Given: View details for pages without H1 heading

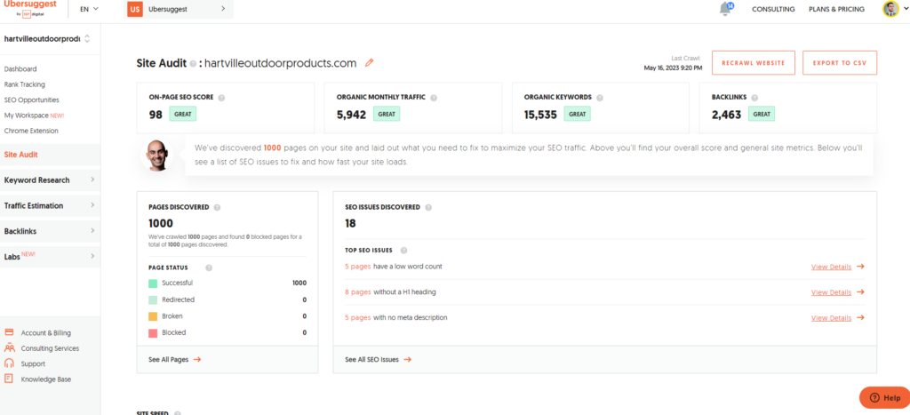Looking at the screenshot, I should pyautogui.click(x=831, y=292).
